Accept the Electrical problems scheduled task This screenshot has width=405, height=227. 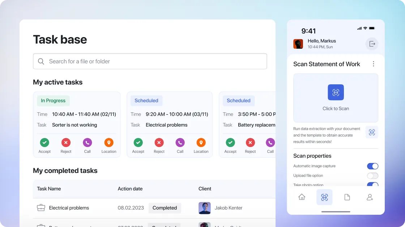138,143
